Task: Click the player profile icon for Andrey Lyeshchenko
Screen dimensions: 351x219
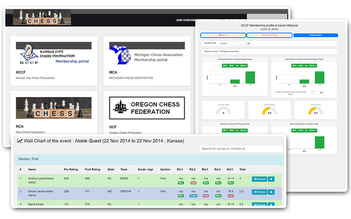Action: 271,179
